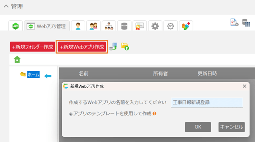Screen dimensions: 255x142
Task: Click the database table icon at top right
Action: point(246,23)
